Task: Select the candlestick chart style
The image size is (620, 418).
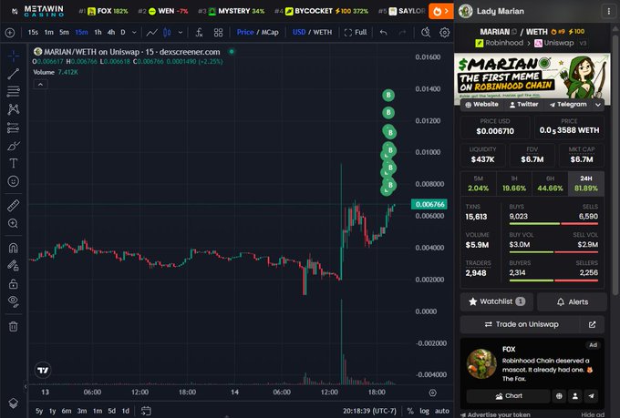Action: [167, 33]
